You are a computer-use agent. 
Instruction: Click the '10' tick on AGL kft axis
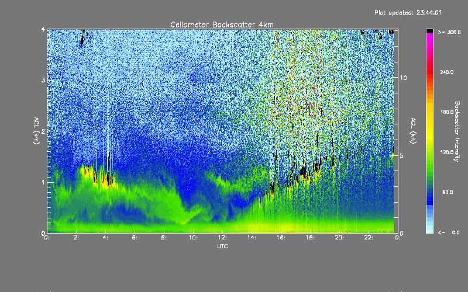point(403,78)
